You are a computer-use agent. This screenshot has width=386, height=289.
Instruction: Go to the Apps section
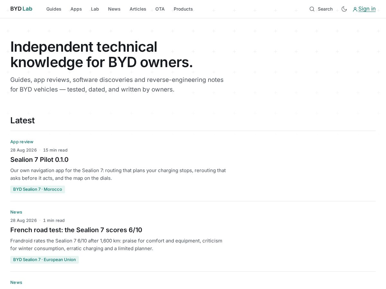click(x=76, y=9)
